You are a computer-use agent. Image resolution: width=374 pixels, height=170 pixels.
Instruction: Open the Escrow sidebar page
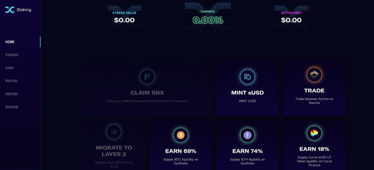click(12, 107)
